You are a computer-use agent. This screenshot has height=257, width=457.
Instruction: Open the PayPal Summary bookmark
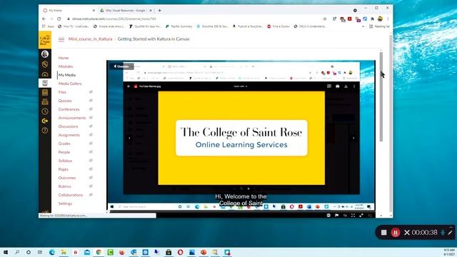(x=179, y=26)
